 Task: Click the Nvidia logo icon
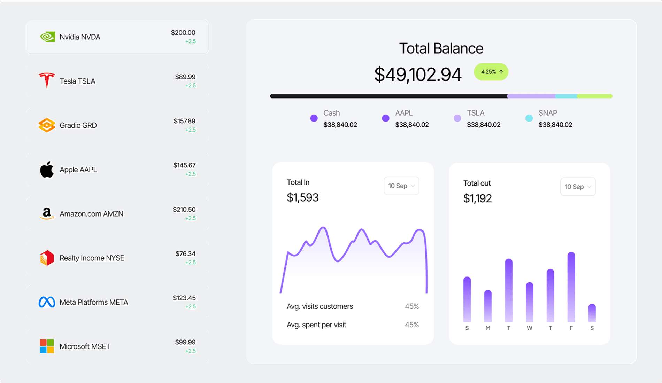(x=47, y=37)
